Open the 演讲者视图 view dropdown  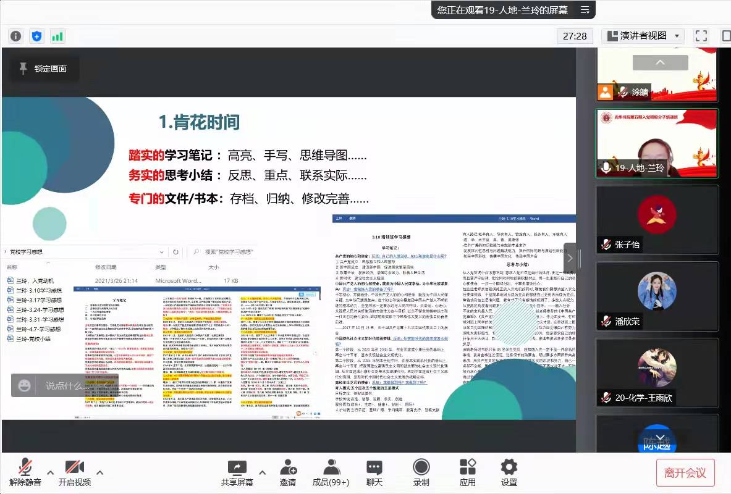pos(644,36)
